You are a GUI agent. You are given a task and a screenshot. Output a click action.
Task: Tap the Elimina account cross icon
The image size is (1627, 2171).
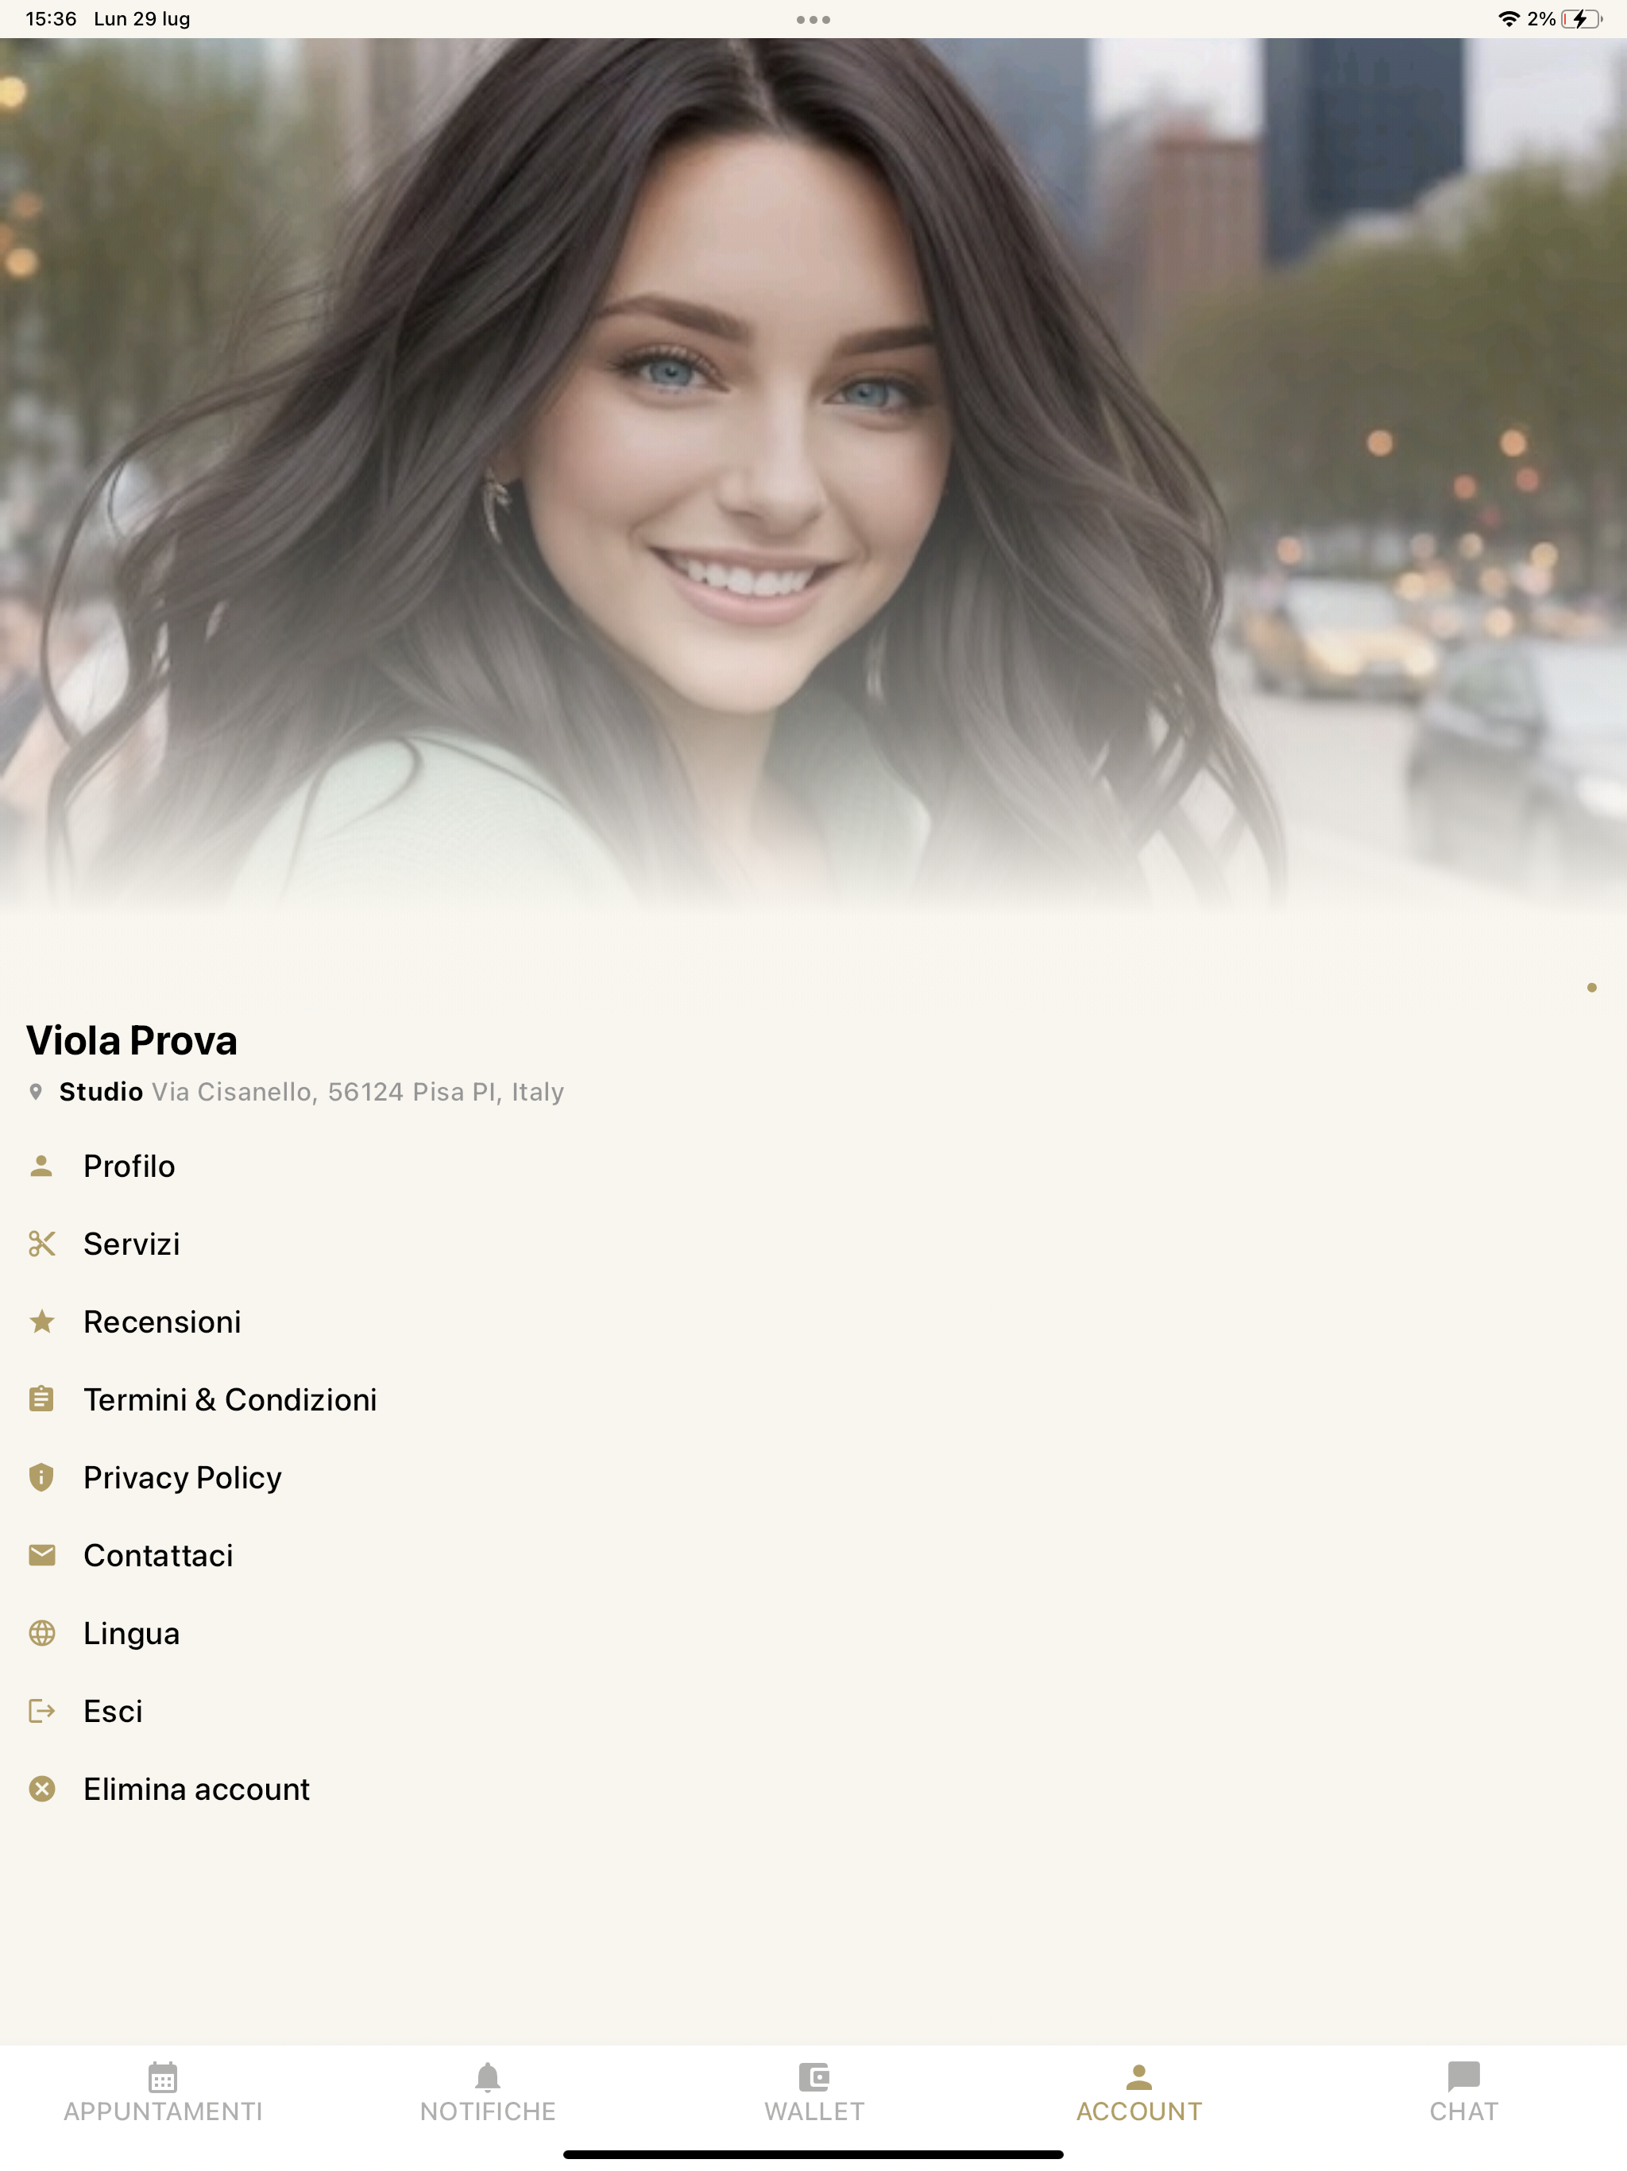click(x=41, y=1788)
